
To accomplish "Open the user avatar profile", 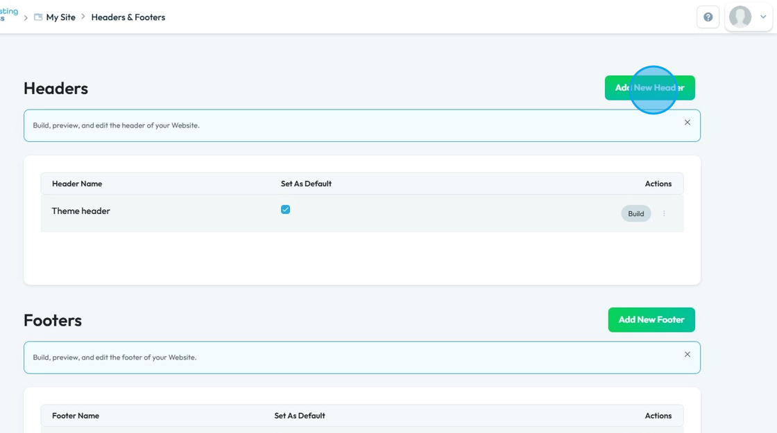I will 740,17.
